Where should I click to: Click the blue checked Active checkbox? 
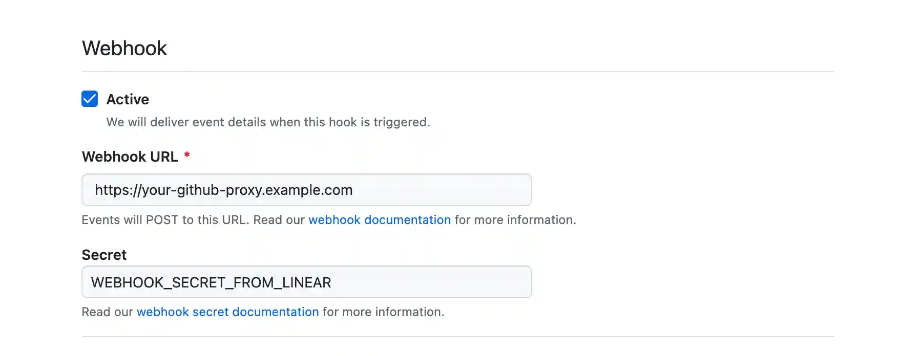click(x=90, y=99)
